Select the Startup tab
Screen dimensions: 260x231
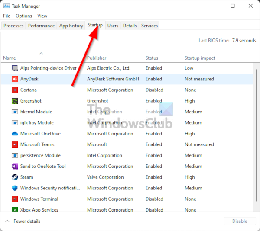(95, 25)
